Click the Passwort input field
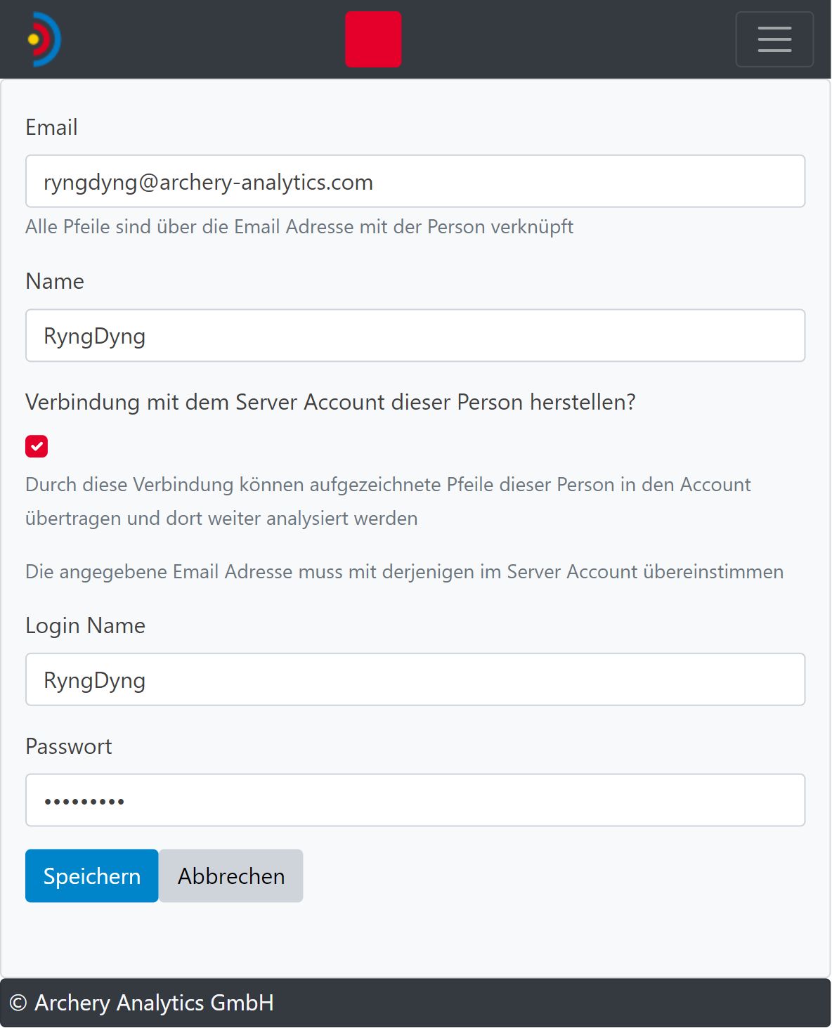Image resolution: width=832 pixels, height=1028 pixels. click(415, 800)
